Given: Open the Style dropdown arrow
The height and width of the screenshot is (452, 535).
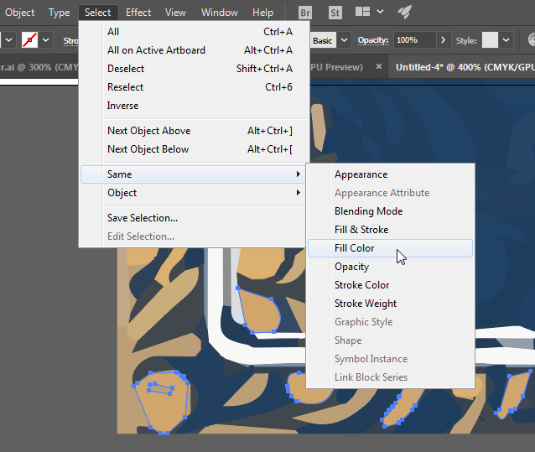Looking at the screenshot, I should pos(506,40).
